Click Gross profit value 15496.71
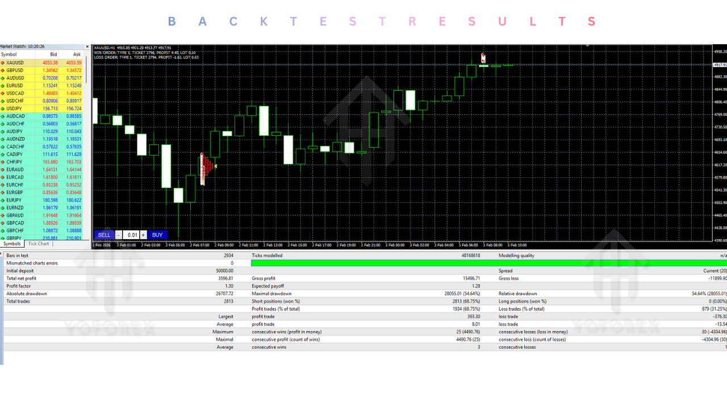 (x=471, y=278)
